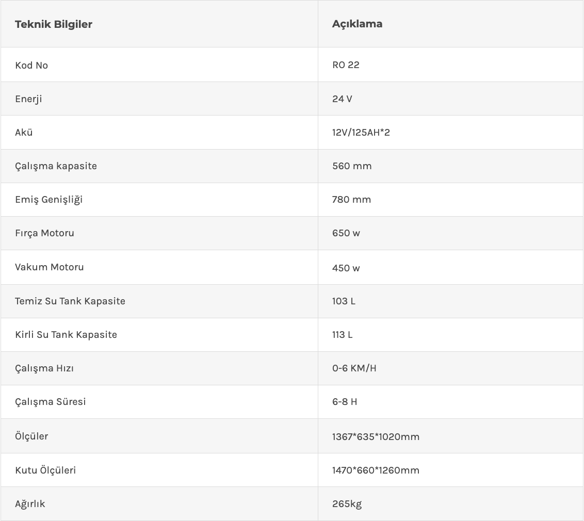The image size is (584, 521).
Task: Click the '103 L' clean tank value
Action: 344,301
